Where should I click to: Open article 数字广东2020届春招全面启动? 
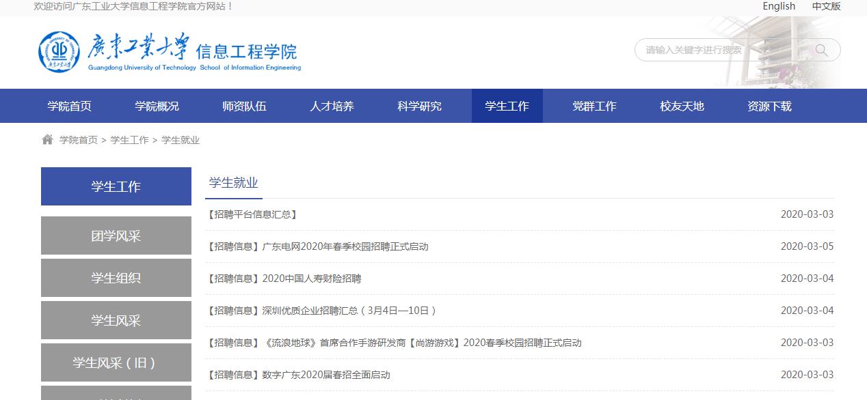(297, 375)
